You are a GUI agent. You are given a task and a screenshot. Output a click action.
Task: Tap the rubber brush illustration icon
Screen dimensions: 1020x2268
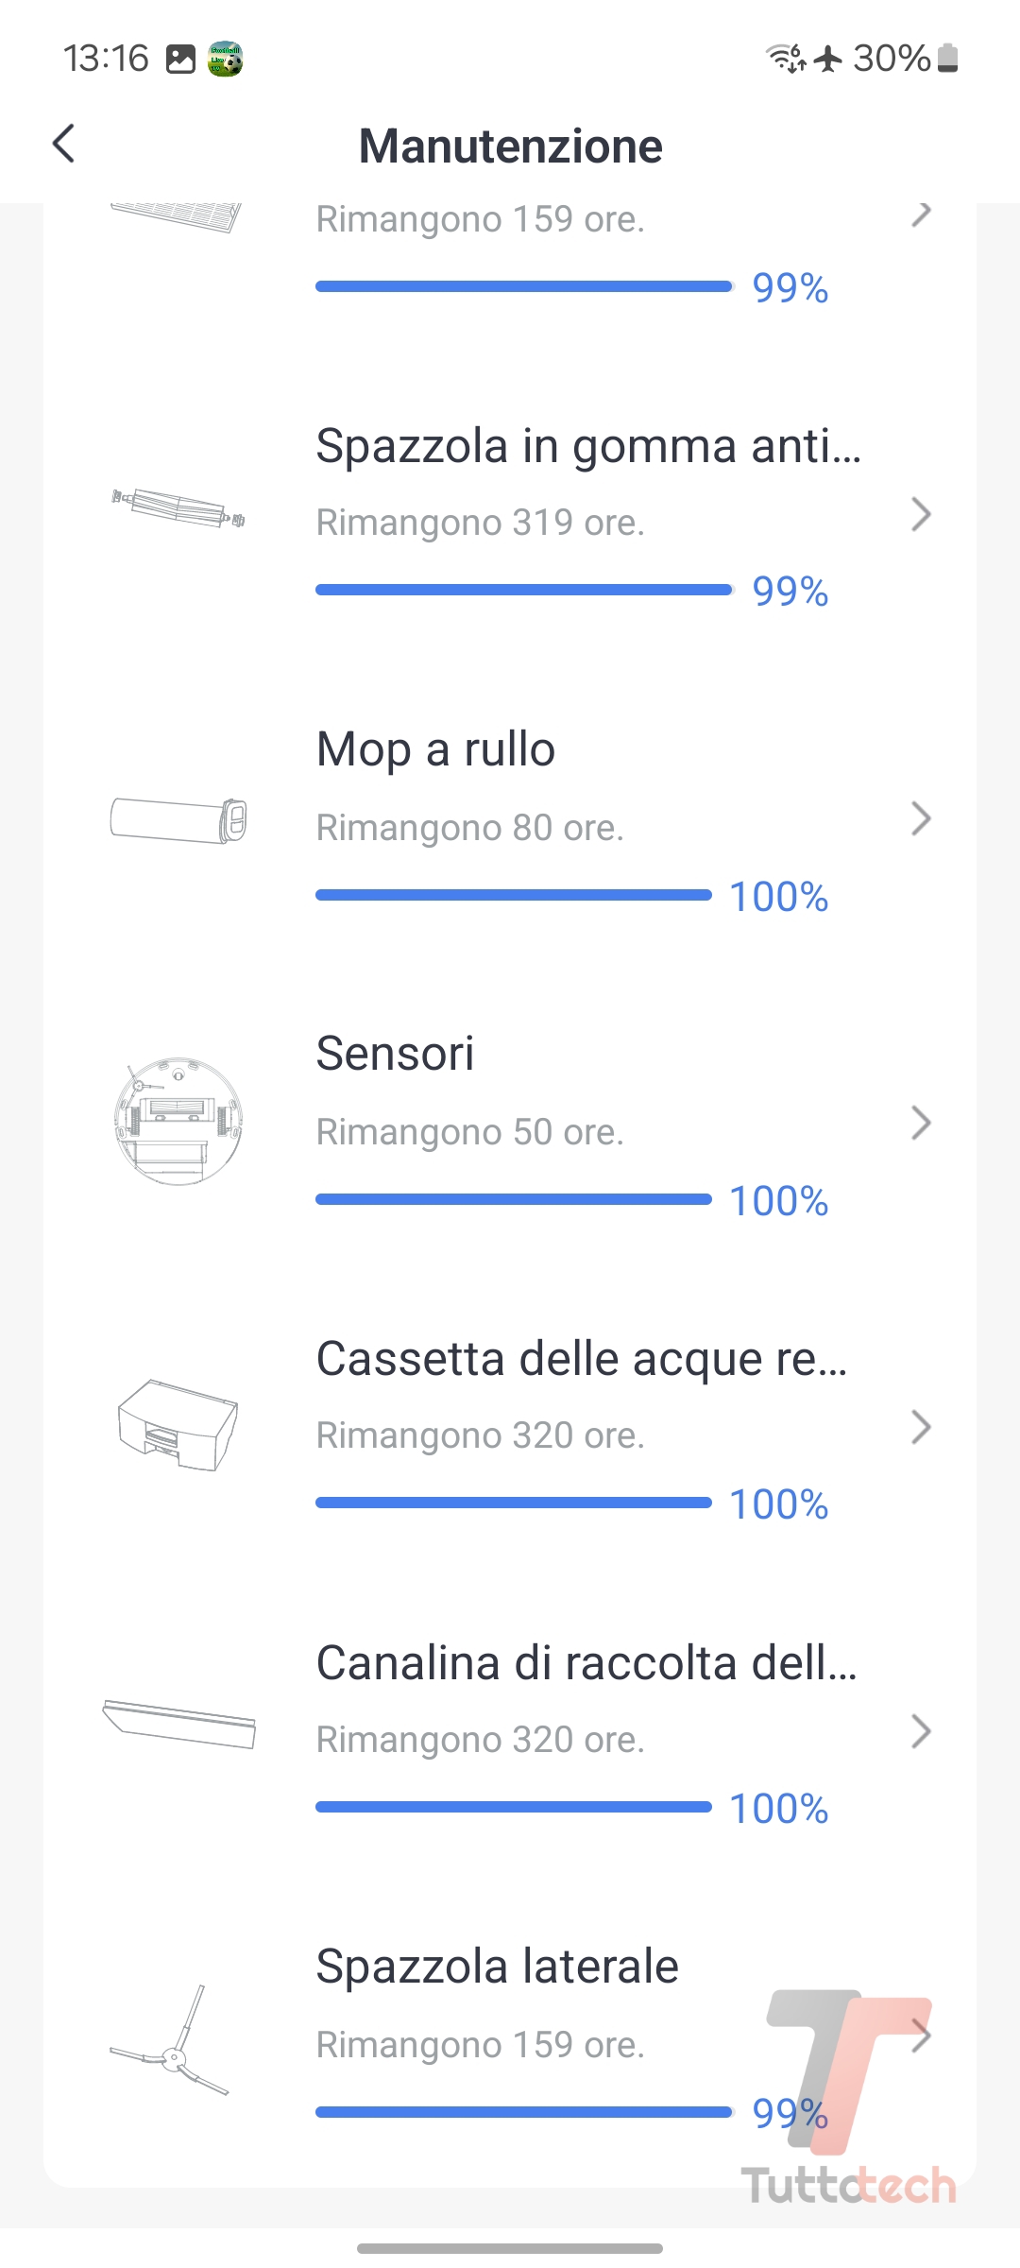pos(178,507)
